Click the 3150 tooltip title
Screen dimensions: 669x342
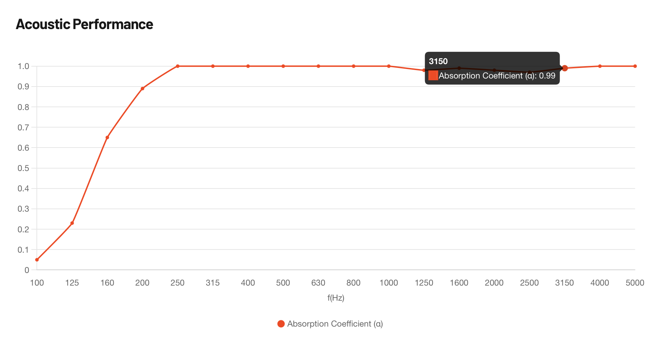point(438,61)
